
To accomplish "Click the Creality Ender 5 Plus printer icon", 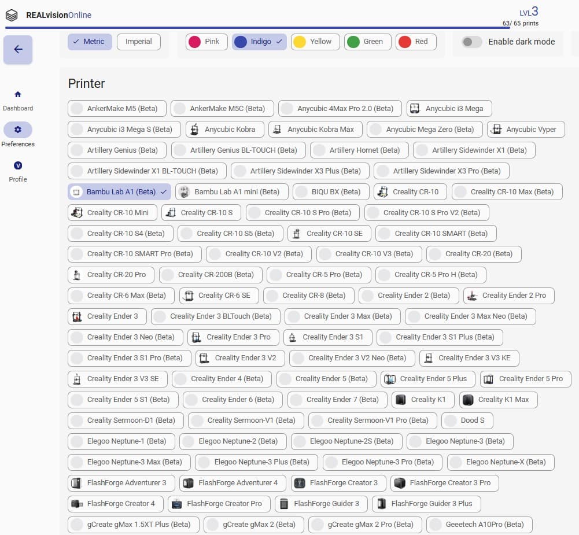I will point(390,379).
